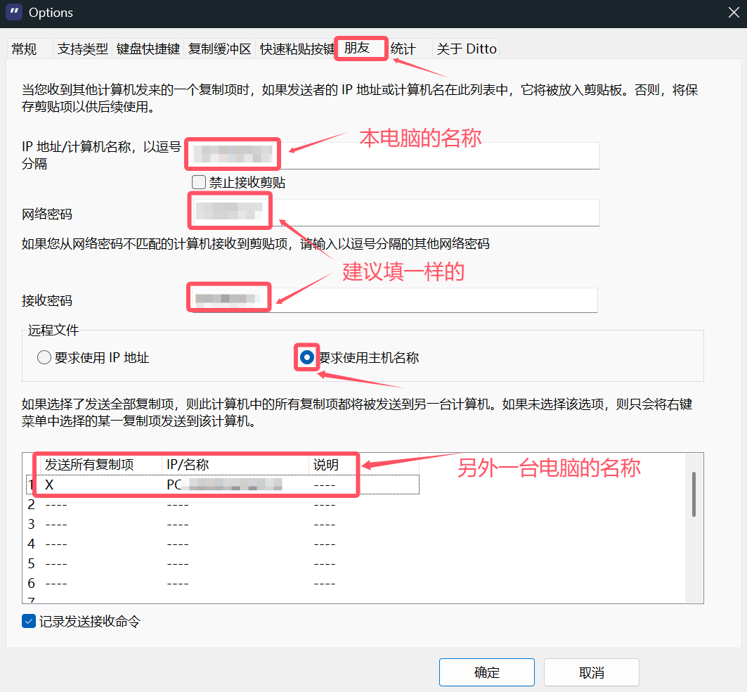
Task: Select the first friend row starting with PC
Action: pos(223,485)
